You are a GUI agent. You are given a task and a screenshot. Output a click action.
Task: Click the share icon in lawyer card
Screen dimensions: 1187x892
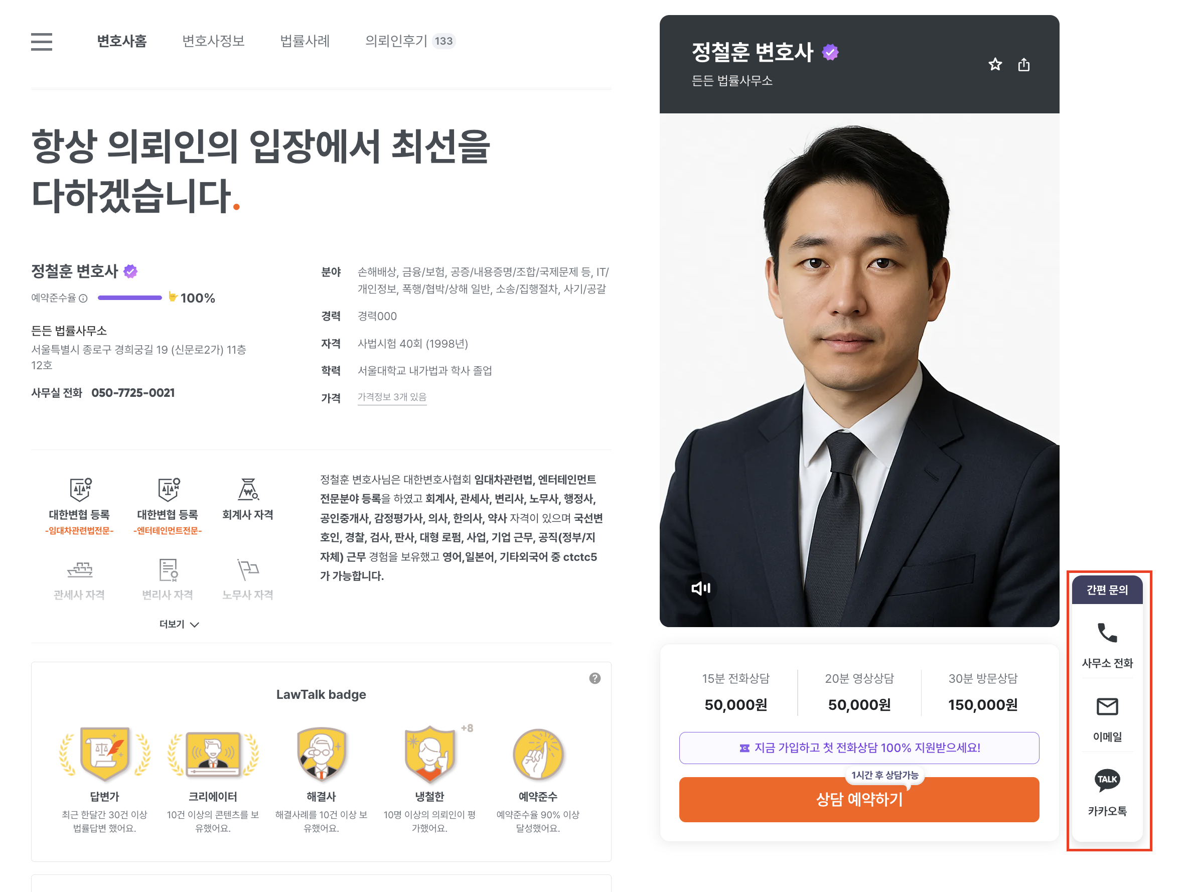click(1023, 64)
